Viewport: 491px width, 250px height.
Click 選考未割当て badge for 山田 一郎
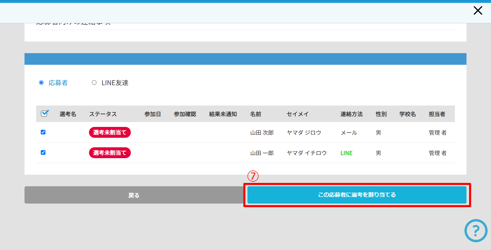click(x=110, y=153)
